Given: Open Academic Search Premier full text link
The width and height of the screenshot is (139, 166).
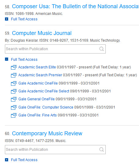Looking at the screenshot, I should (40, 75).
